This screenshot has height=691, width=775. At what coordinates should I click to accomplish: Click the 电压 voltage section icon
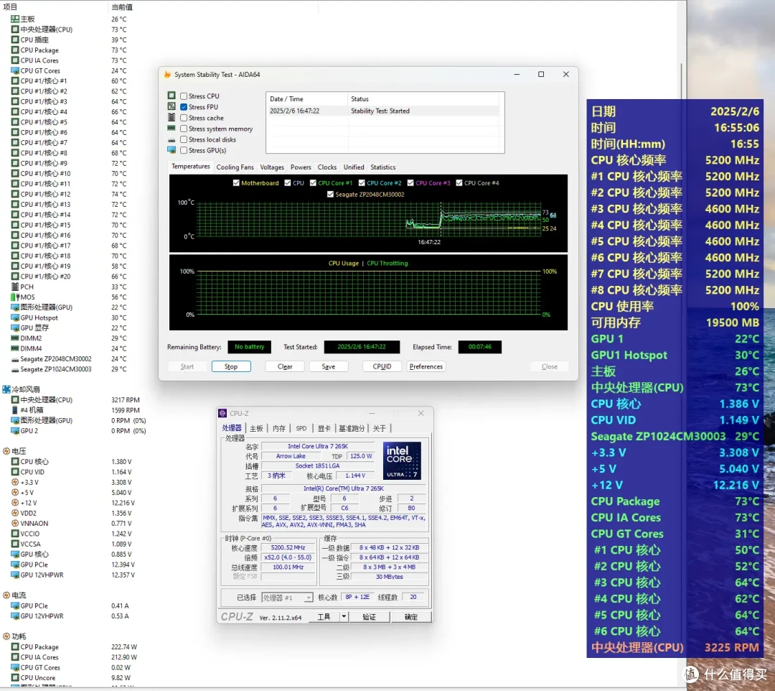(6, 451)
